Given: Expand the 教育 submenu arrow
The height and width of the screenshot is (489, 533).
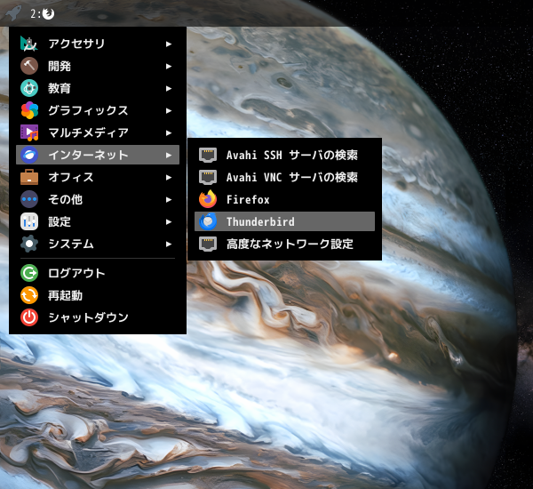Looking at the screenshot, I should click(169, 89).
